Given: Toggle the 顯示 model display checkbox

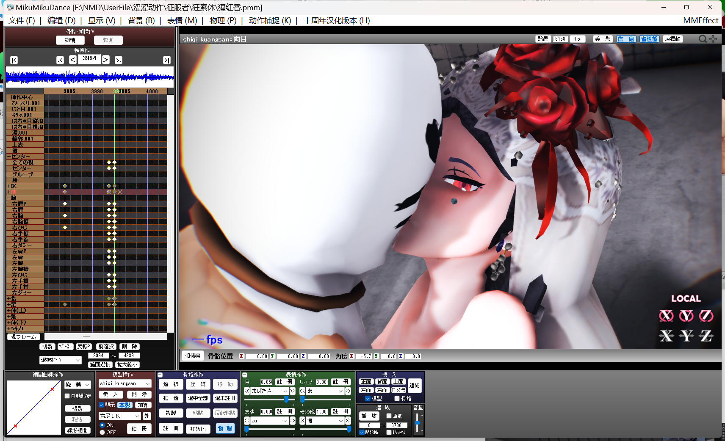Looking at the screenshot, I should point(102,405).
